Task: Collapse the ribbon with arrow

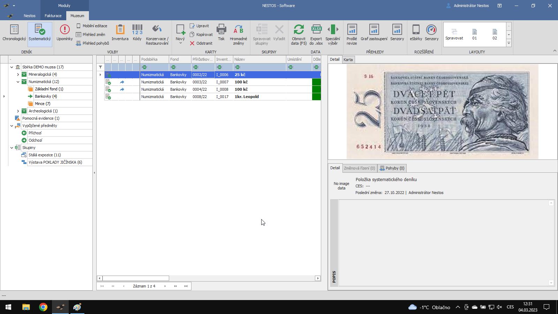Action: [x=555, y=51]
